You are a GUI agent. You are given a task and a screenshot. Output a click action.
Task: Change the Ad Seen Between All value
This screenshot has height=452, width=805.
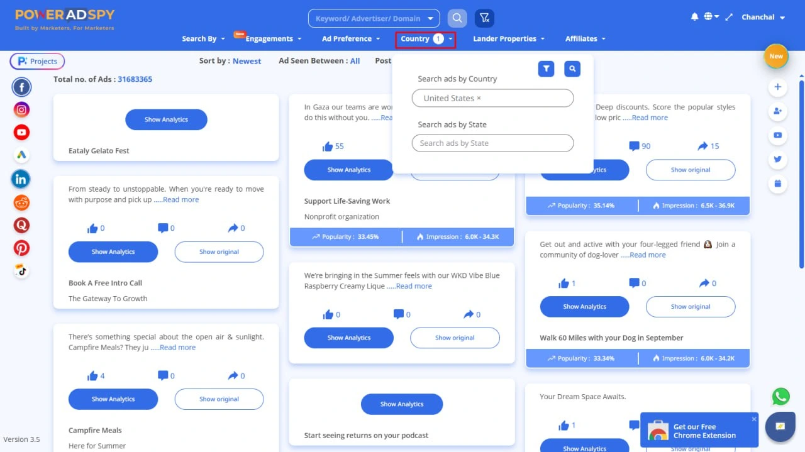(355, 61)
